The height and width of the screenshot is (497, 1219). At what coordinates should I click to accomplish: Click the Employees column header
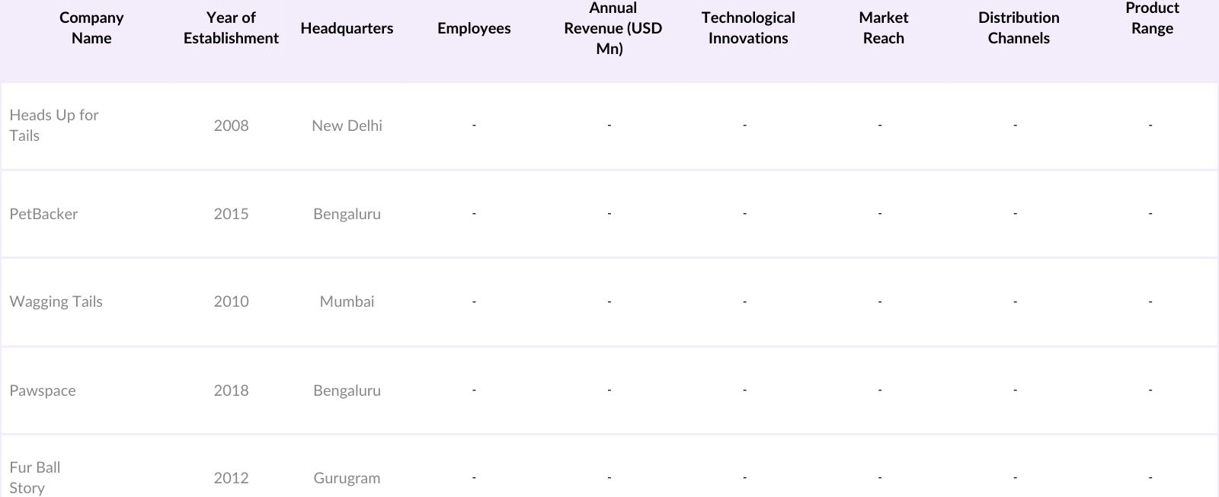[x=474, y=28]
